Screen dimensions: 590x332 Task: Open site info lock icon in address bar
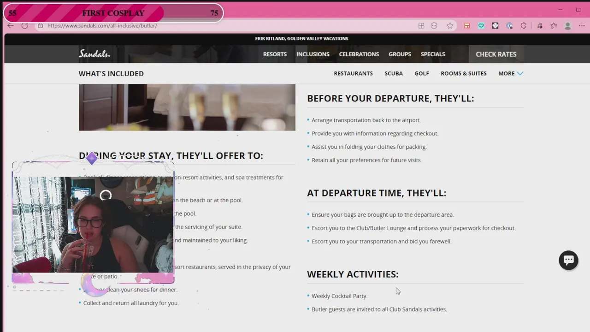pos(41,26)
